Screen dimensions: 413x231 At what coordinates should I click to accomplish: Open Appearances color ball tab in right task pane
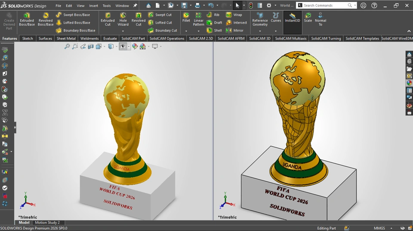pos(409,83)
